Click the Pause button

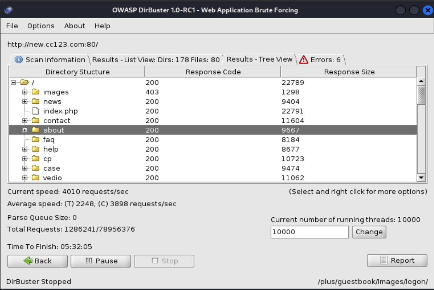pos(101,261)
